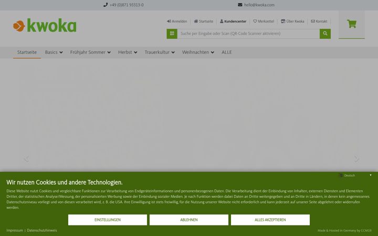The height and width of the screenshot is (236, 378).
Task: Expand the Basics menu
Action: (54, 52)
